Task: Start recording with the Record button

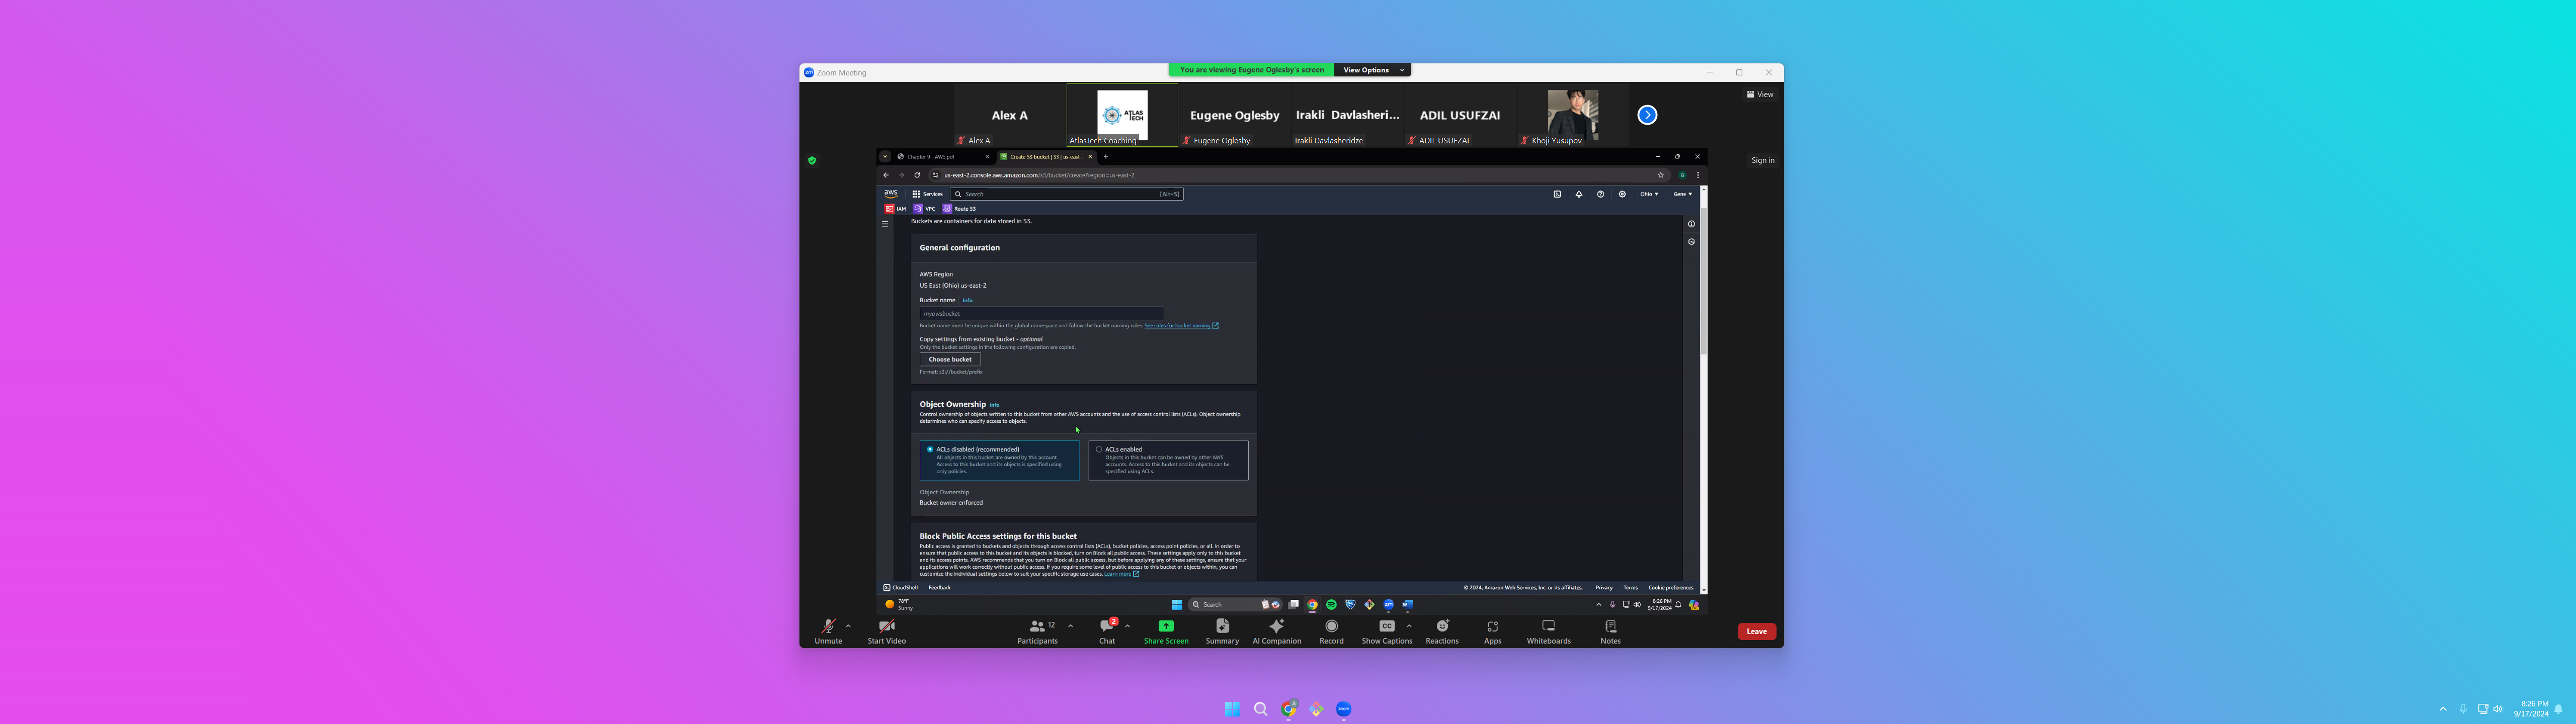Action: coord(1331,627)
